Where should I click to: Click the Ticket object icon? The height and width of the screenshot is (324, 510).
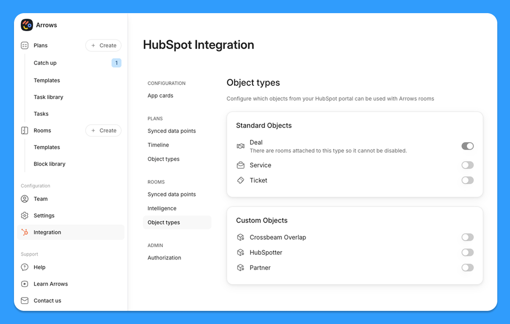click(240, 181)
